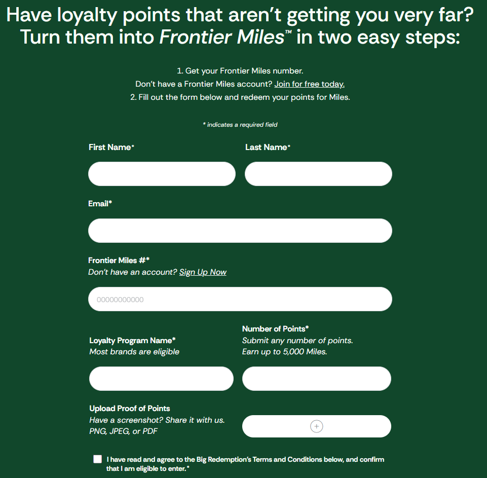The image size is (487, 478).
Task: Focus the Loyalty Program Name input
Action: (161, 379)
